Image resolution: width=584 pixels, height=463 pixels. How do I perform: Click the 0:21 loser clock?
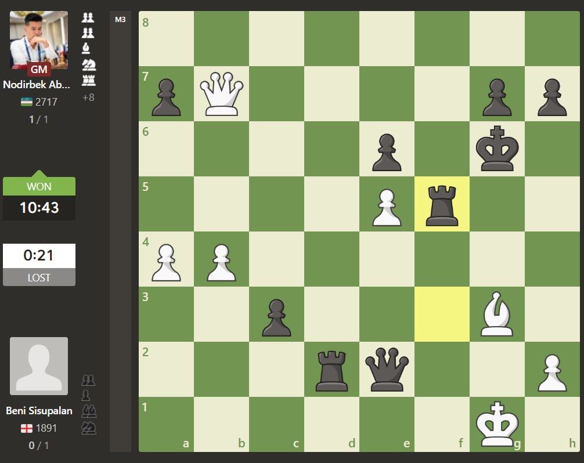pyautogui.click(x=39, y=255)
